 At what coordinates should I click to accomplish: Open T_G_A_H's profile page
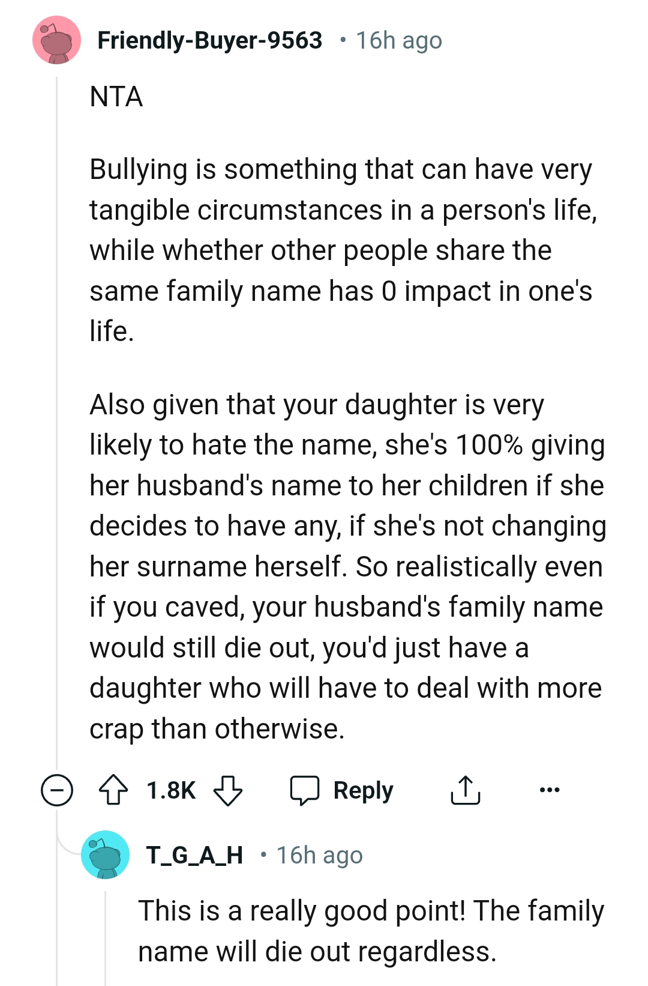coord(194,855)
